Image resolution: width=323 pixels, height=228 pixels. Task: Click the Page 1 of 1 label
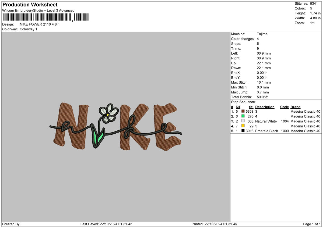312,224
